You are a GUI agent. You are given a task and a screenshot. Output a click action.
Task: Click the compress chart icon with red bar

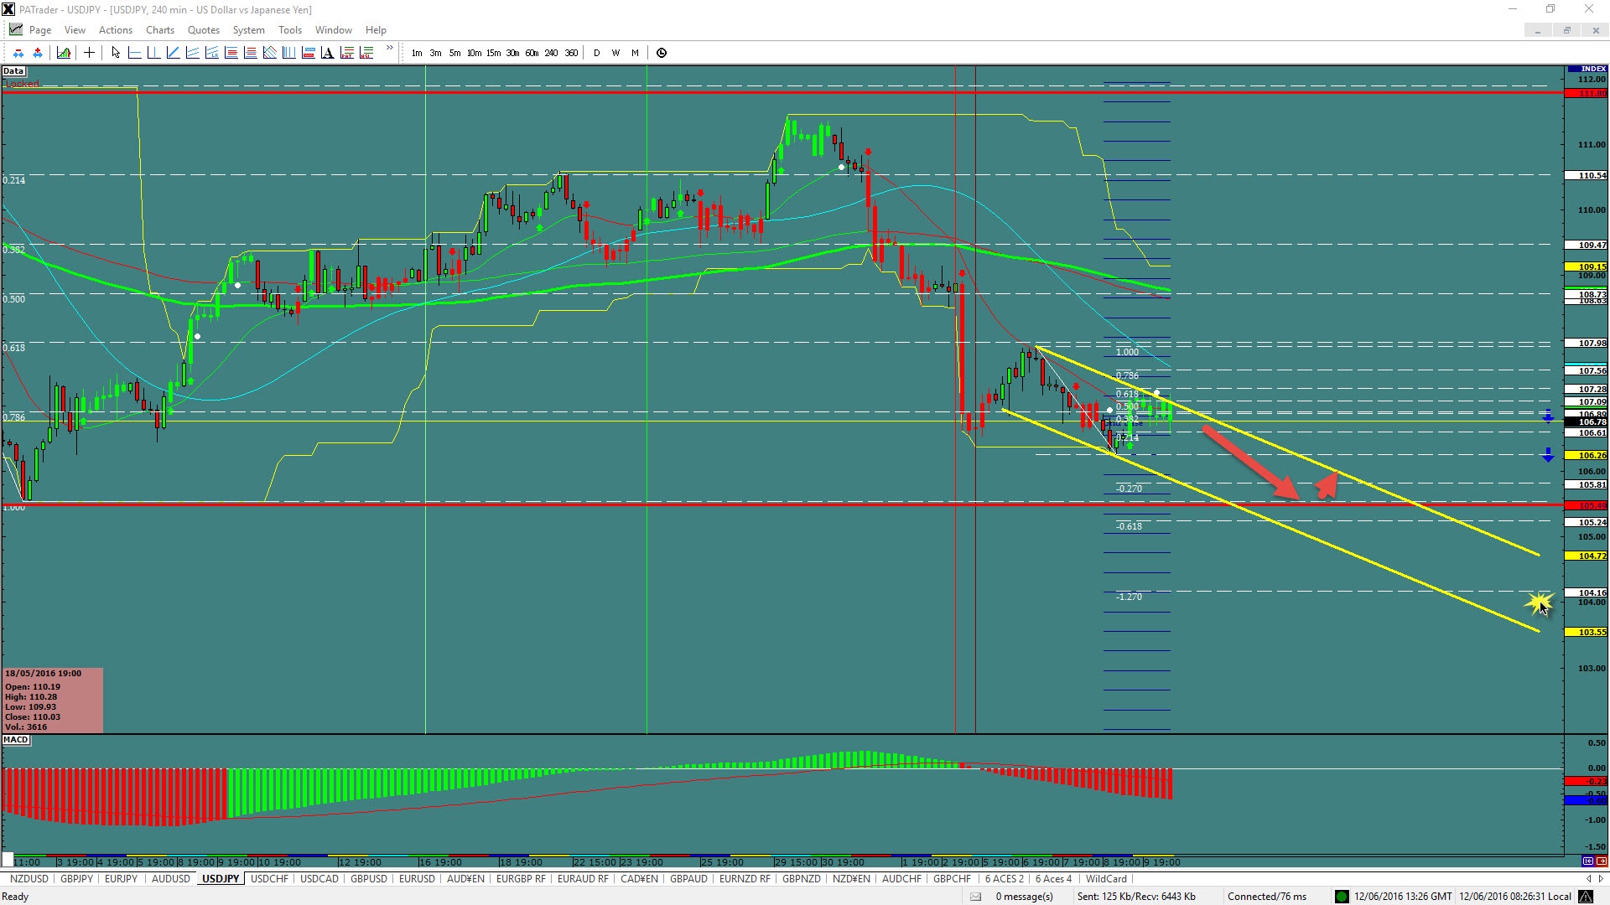pyautogui.click(x=18, y=53)
